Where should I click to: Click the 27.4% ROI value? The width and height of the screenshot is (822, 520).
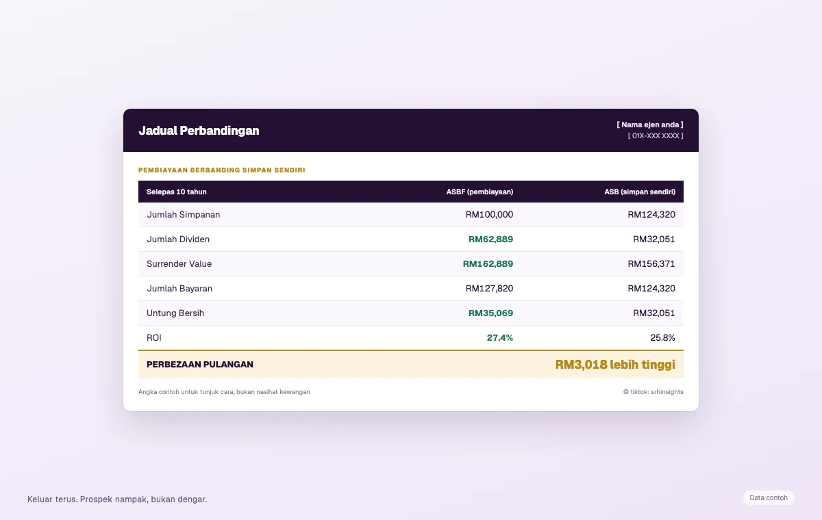500,337
